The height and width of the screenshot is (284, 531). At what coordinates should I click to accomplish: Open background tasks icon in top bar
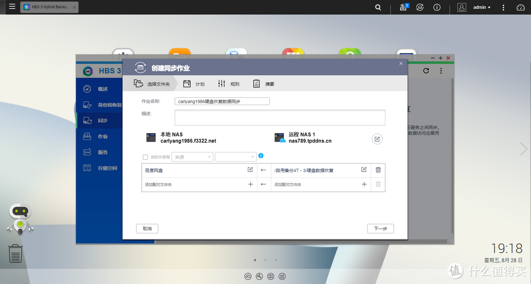click(x=403, y=7)
